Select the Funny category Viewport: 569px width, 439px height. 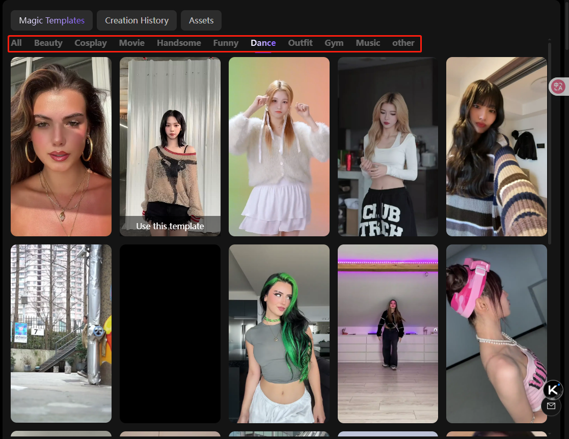tap(226, 43)
